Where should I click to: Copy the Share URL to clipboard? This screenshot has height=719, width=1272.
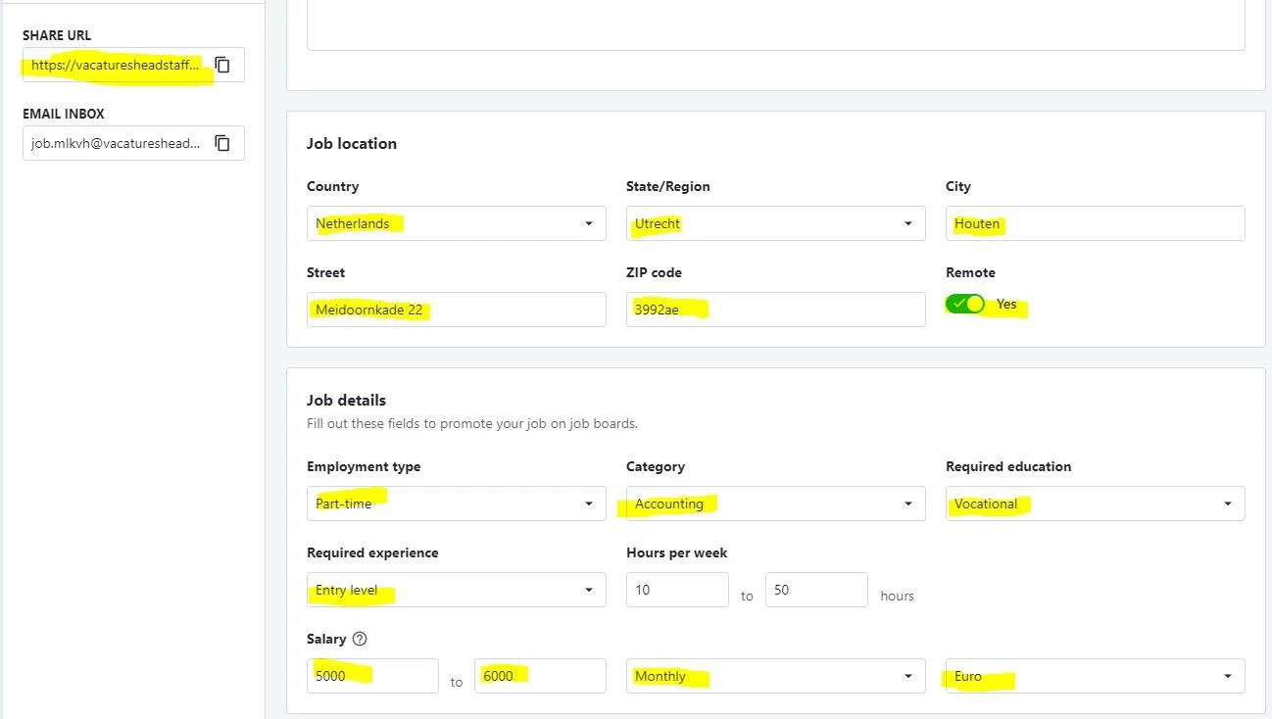(x=222, y=65)
